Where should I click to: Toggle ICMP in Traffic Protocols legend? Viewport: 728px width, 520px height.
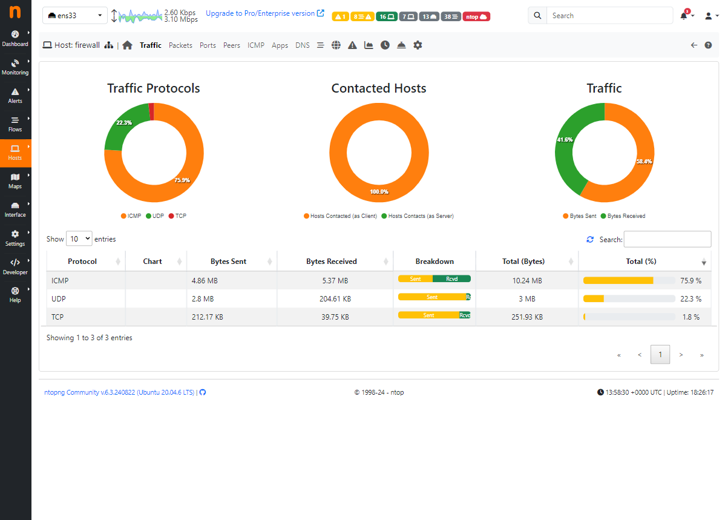click(131, 216)
